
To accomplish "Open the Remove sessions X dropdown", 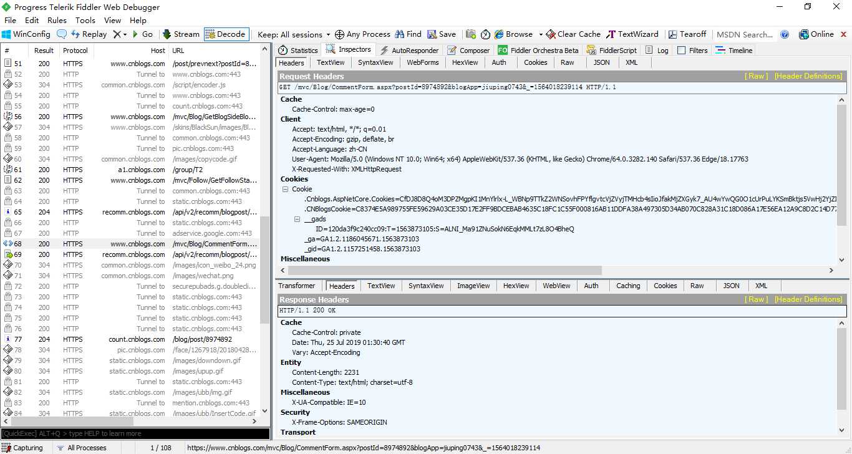I will click(x=120, y=34).
